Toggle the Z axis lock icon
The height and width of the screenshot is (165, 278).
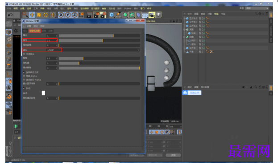pos(75,15)
